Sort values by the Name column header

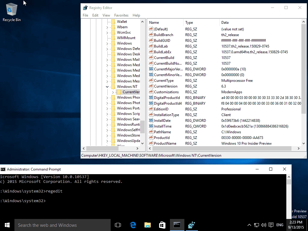(x=165, y=22)
